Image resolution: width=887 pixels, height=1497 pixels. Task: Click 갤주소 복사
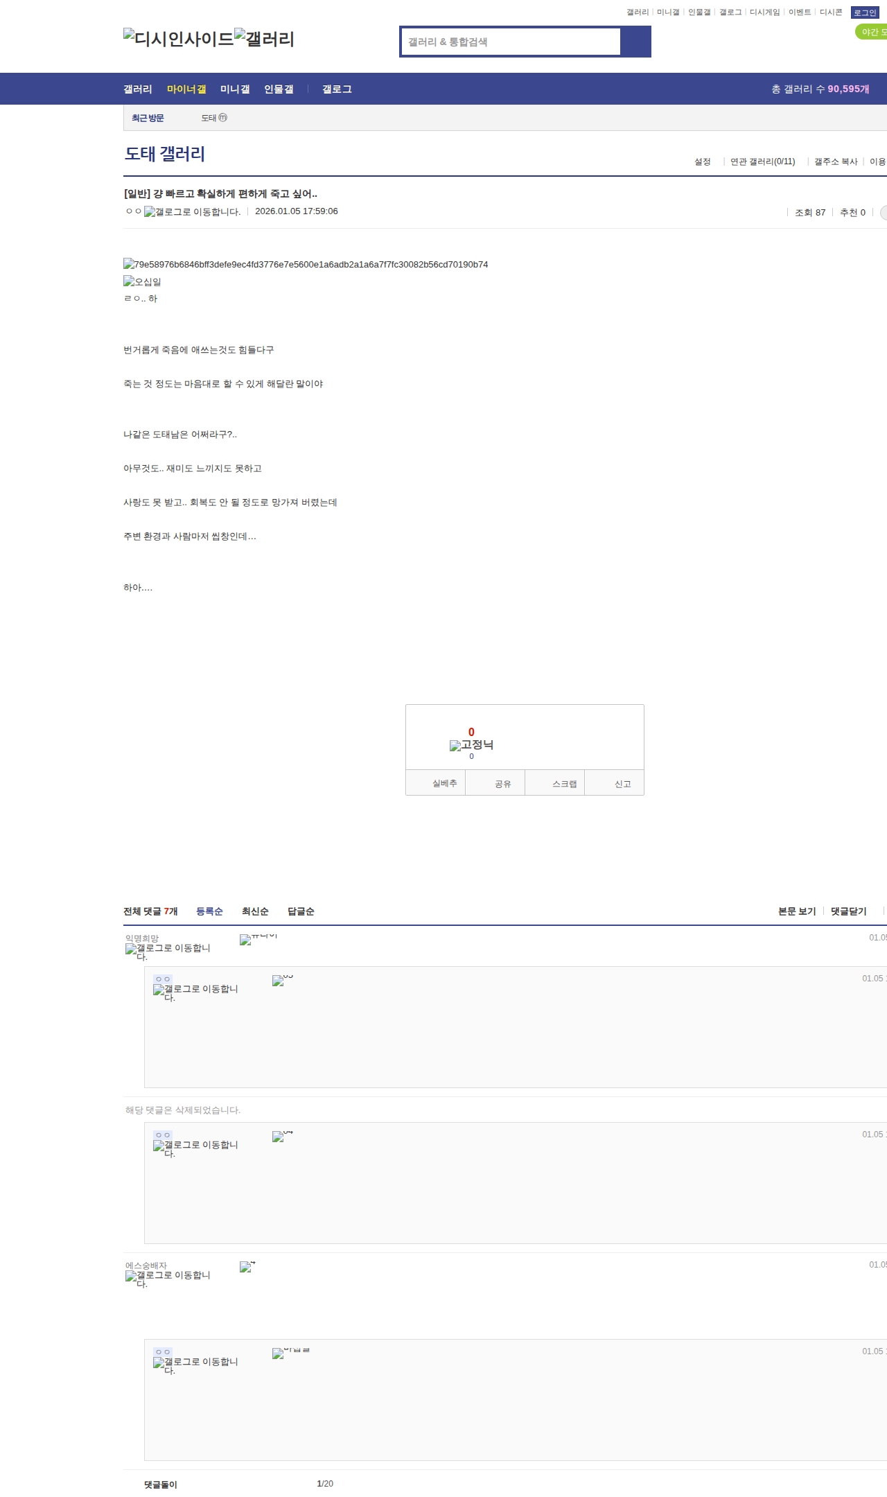tap(836, 161)
